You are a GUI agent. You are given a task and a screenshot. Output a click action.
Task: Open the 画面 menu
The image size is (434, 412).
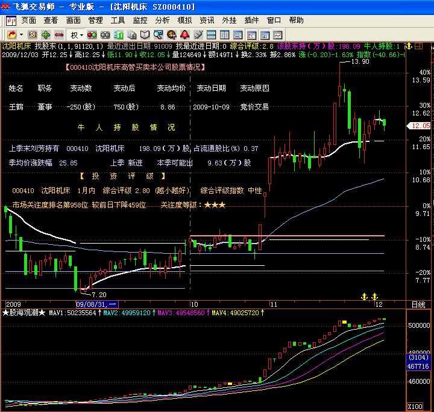(74, 20)
